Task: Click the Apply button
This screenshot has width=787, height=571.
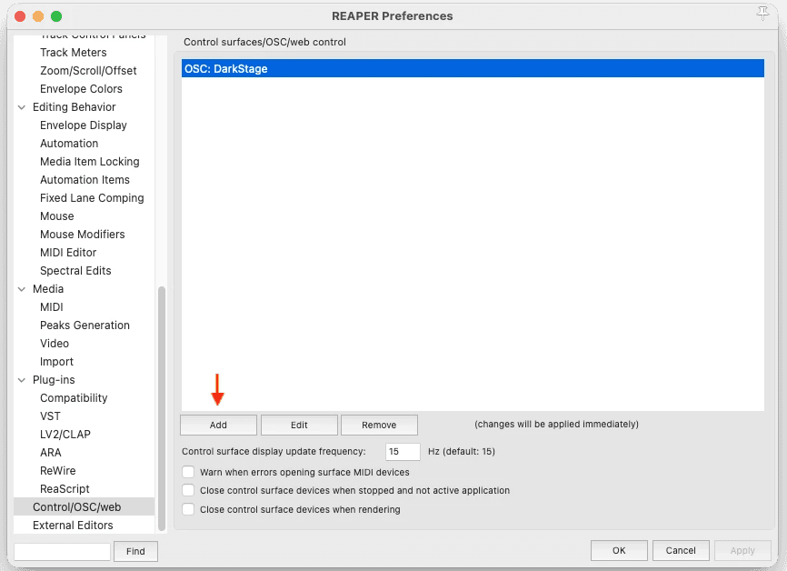Action: (x=742, y=550)
